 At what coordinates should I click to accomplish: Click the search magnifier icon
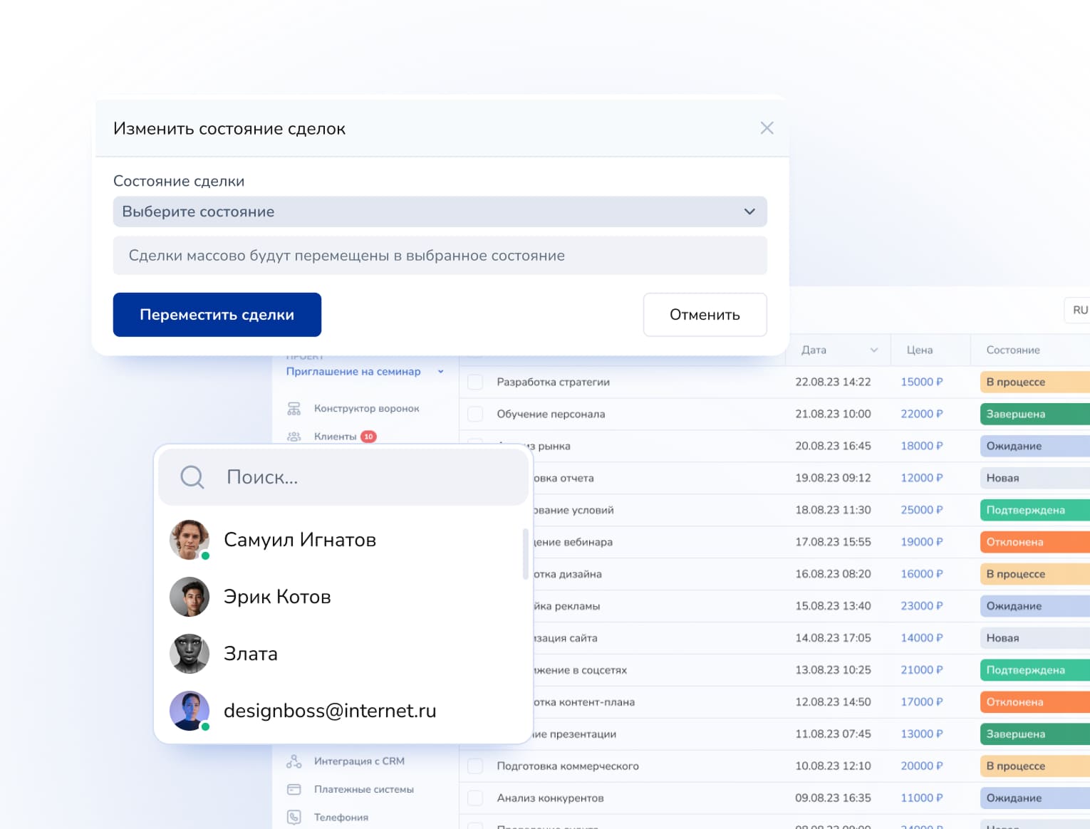(x=192, y=477)
